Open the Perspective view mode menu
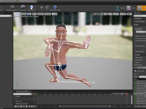This screenshot has width=146, height=109. coord(21,14)
